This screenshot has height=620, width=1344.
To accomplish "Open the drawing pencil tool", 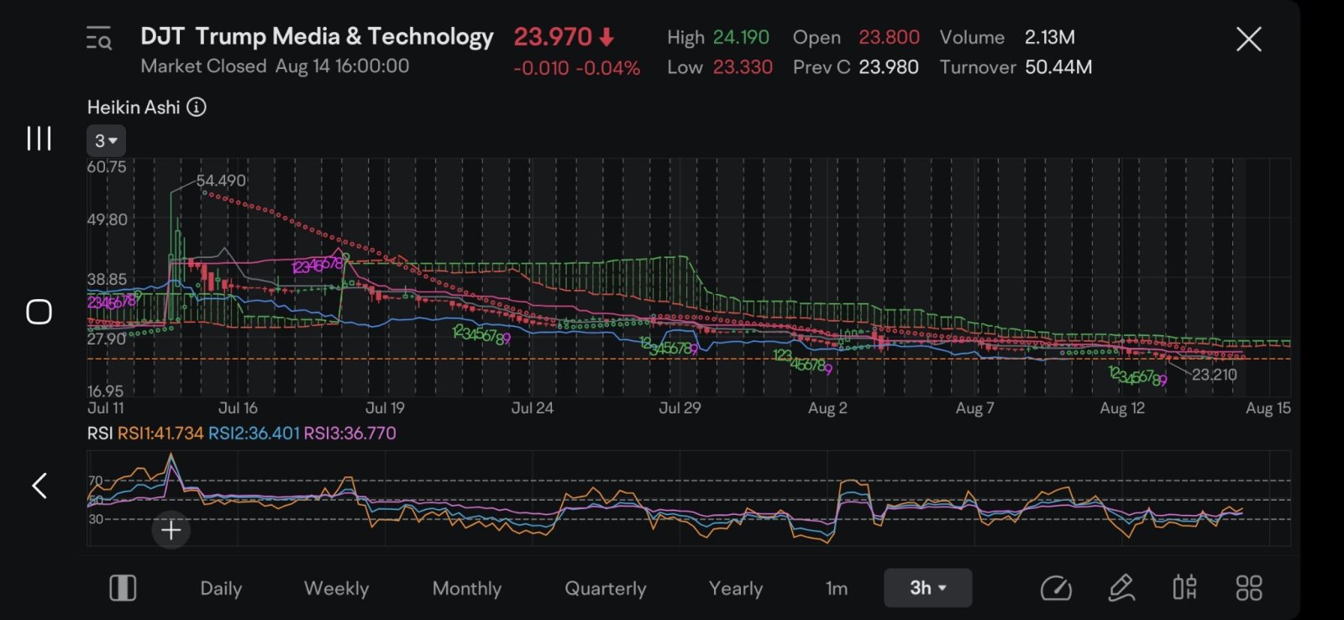I will coord(1121,588).
